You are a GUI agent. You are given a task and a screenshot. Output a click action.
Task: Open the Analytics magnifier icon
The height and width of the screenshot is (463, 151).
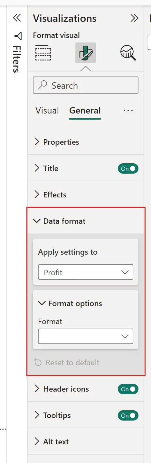[128, 53]
